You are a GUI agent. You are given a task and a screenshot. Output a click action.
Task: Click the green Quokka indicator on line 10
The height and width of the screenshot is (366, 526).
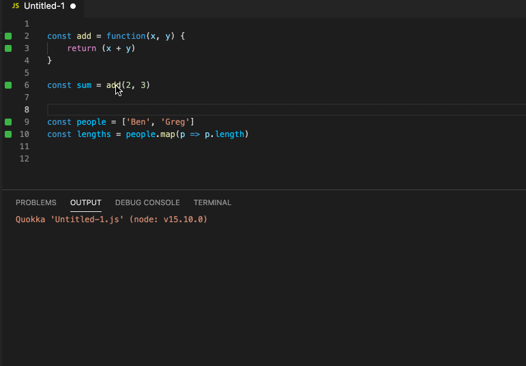[x=8, y=134]
